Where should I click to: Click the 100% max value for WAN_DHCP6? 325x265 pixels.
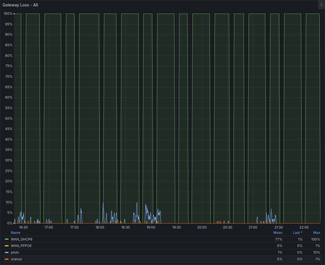316,239
